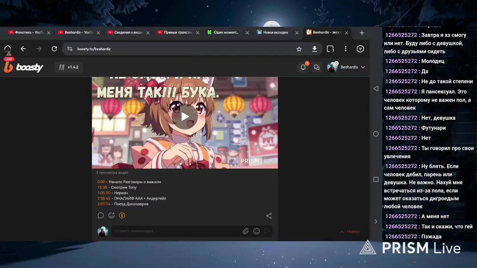Switch to the Beshardis - YouTube tab
Image resolution: width=477 pixels, height=268 pixels.
coord(76,33)
